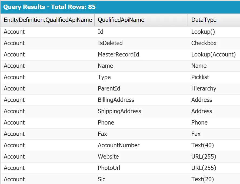
Task: Select the Lookup(Account) data type cell
Action: click(213, 55)
